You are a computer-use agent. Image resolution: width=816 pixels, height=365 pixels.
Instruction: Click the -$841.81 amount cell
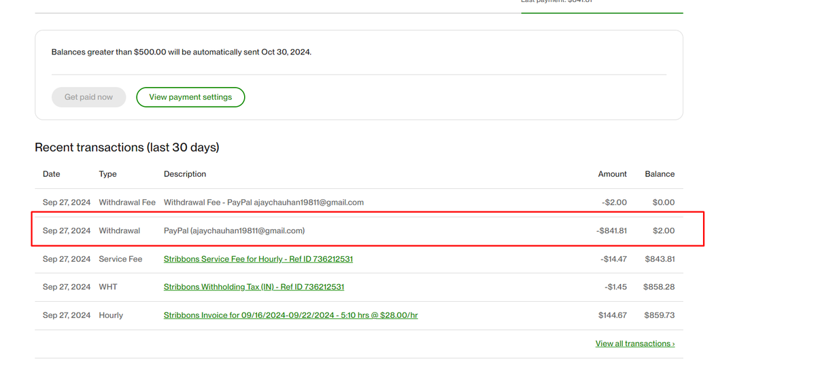[611, 231]
